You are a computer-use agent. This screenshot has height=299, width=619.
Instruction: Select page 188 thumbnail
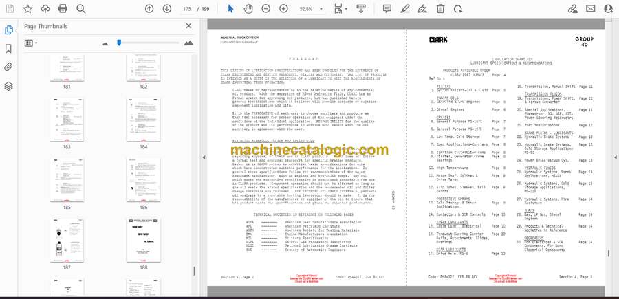click(x=143, y=240)
